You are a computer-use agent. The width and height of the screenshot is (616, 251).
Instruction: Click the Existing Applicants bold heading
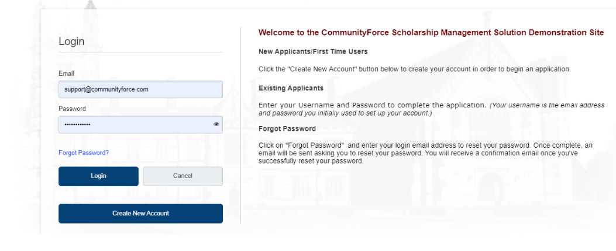click(x=291, y=88)
